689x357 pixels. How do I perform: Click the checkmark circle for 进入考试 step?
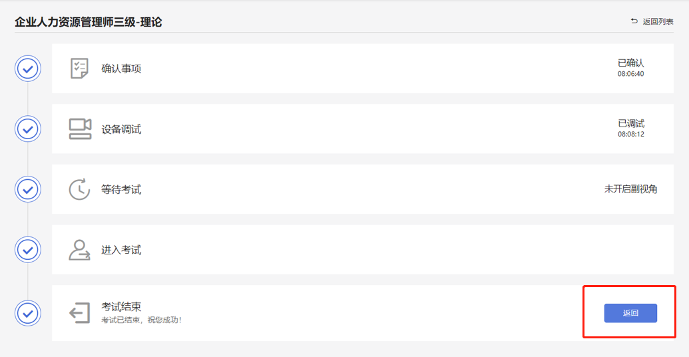point(28,250)
